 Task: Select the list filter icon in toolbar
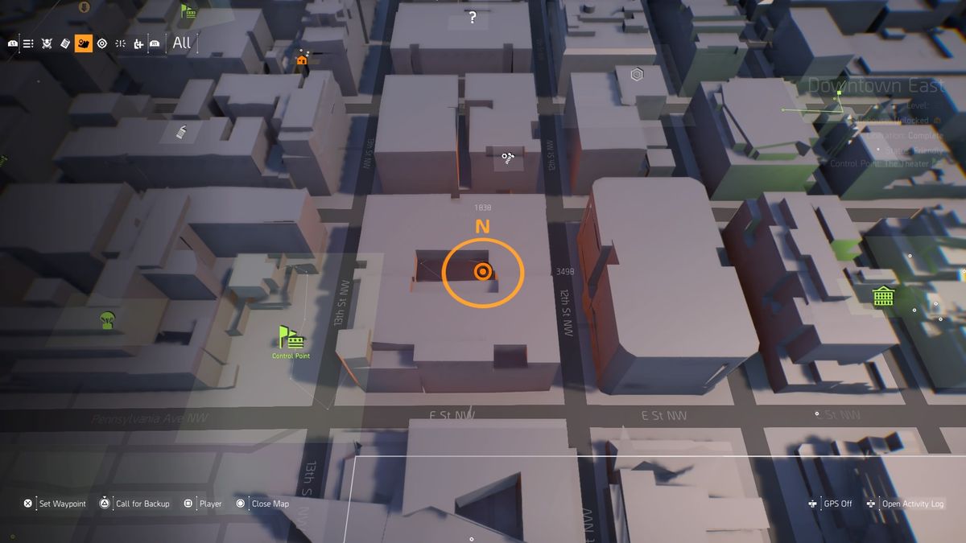pos(27,43)
